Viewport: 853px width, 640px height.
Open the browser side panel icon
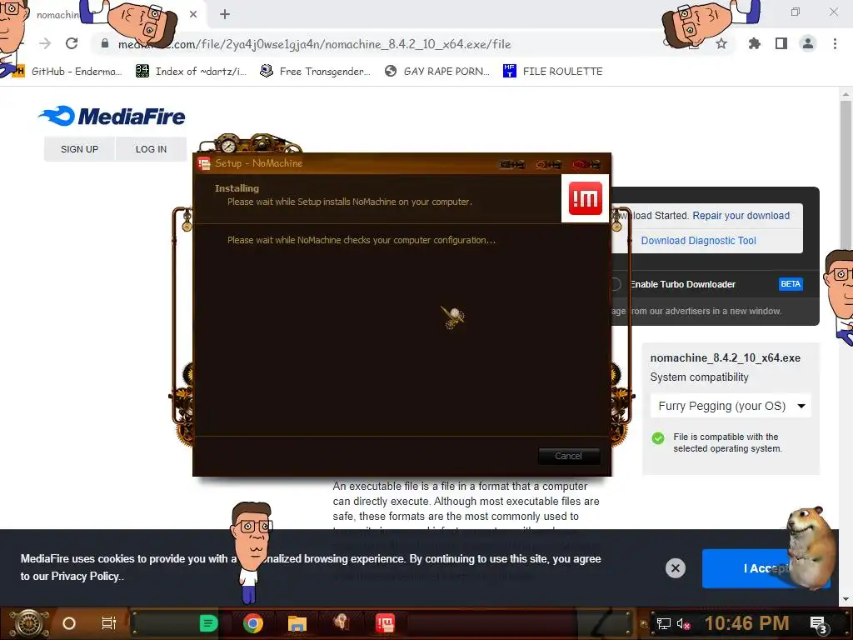[781, 43]
